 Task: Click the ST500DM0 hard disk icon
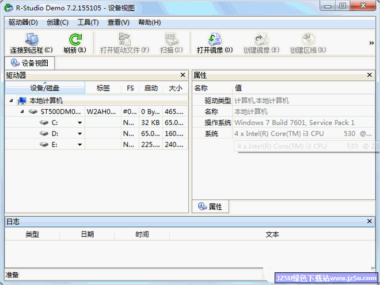(33, 111)
